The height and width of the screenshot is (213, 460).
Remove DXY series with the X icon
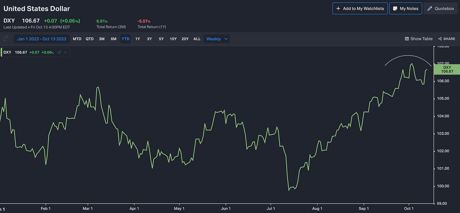point(65,52)
